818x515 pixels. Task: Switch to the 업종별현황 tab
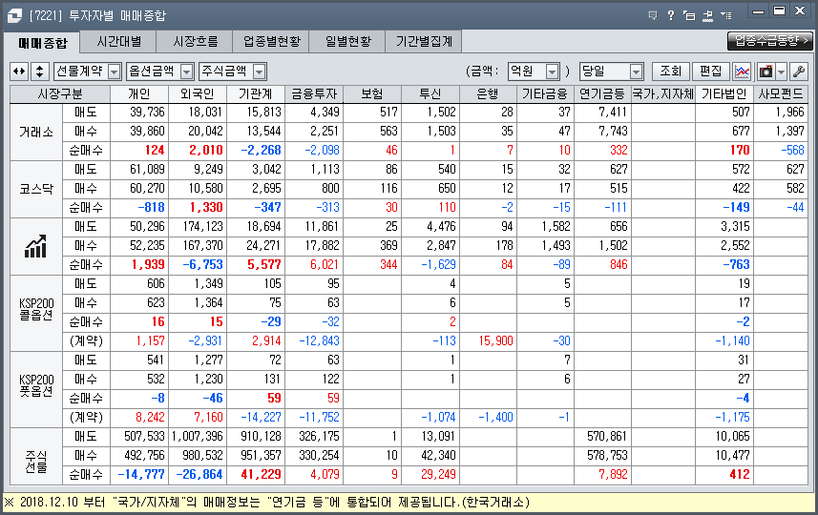271,41
